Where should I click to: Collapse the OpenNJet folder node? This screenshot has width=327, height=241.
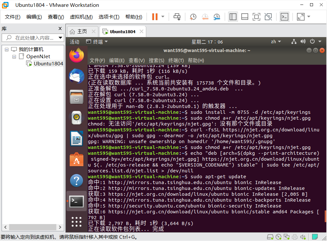[x=14, y=57]
